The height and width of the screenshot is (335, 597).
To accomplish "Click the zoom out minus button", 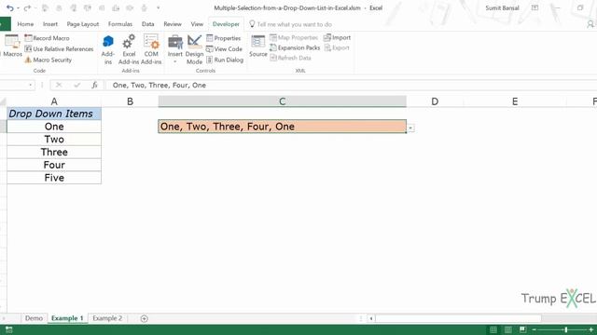I will 535,329.
